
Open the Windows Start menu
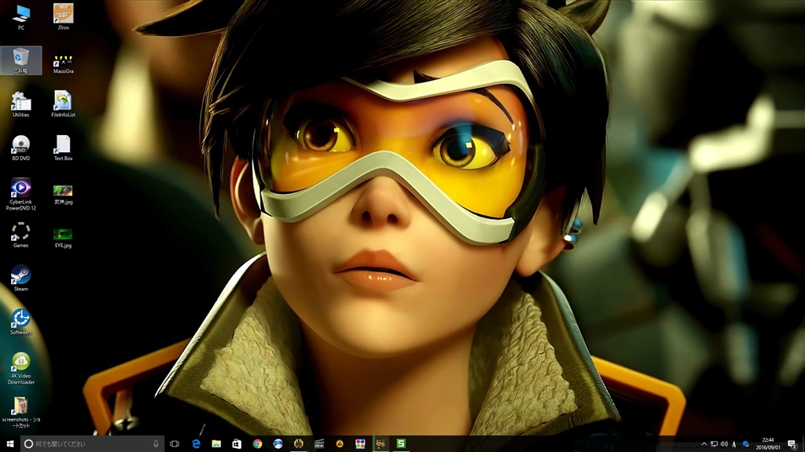[x=9, y=444]
